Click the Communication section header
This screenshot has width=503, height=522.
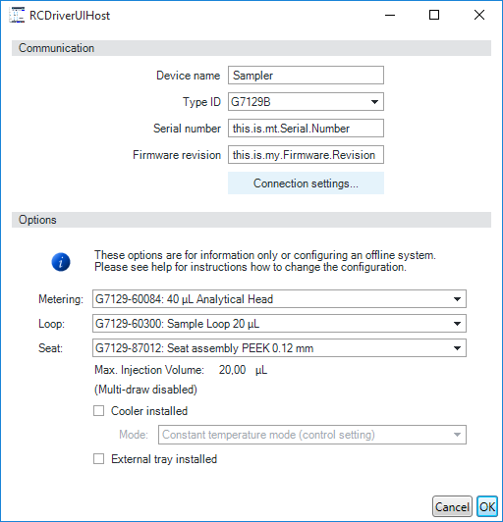point(251,48)
